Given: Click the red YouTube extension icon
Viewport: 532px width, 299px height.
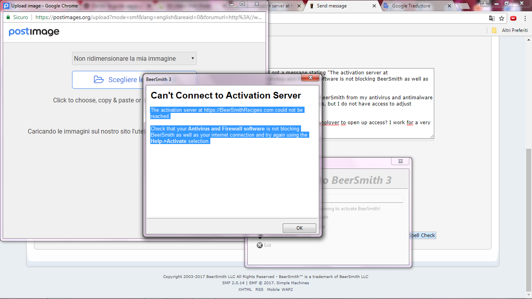Looking at the screenshot, I should click(x=513, y=18).
